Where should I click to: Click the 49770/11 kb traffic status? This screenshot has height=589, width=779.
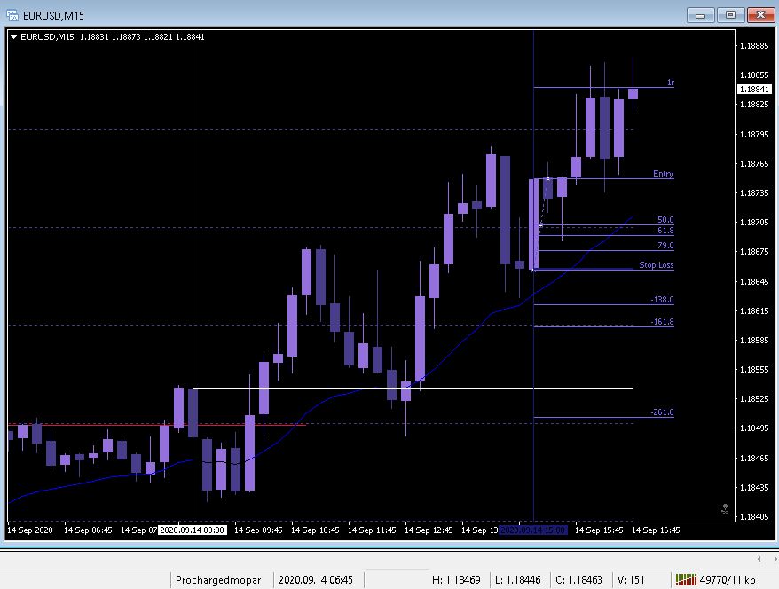tap(728, 579)
